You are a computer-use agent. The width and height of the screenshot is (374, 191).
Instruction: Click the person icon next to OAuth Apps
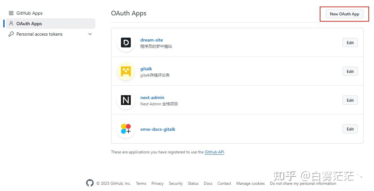click(11, 23)
